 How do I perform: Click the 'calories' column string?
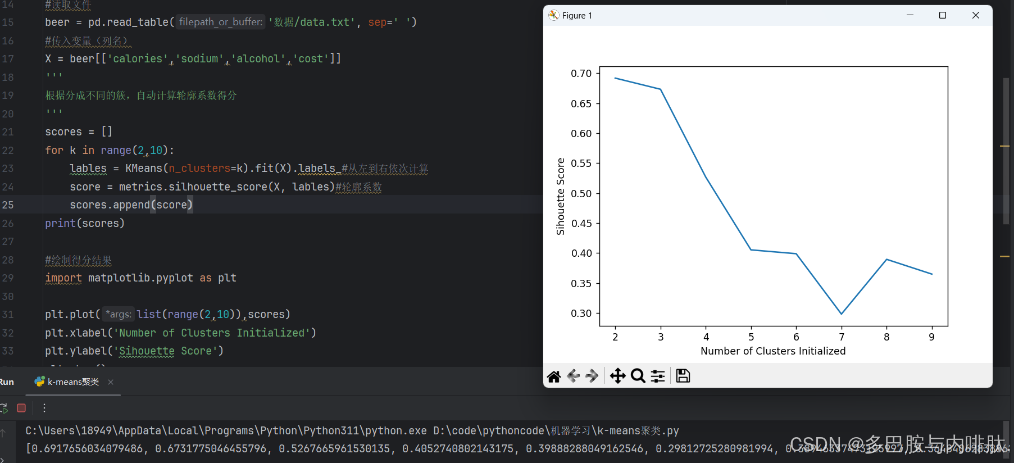pyautogui.click(x=138, y=58)
